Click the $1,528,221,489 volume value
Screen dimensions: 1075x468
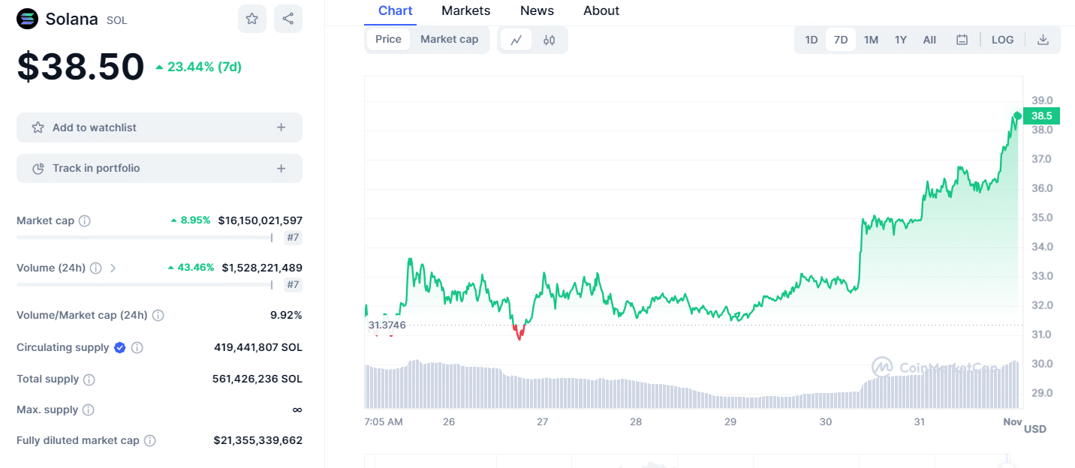262,268
